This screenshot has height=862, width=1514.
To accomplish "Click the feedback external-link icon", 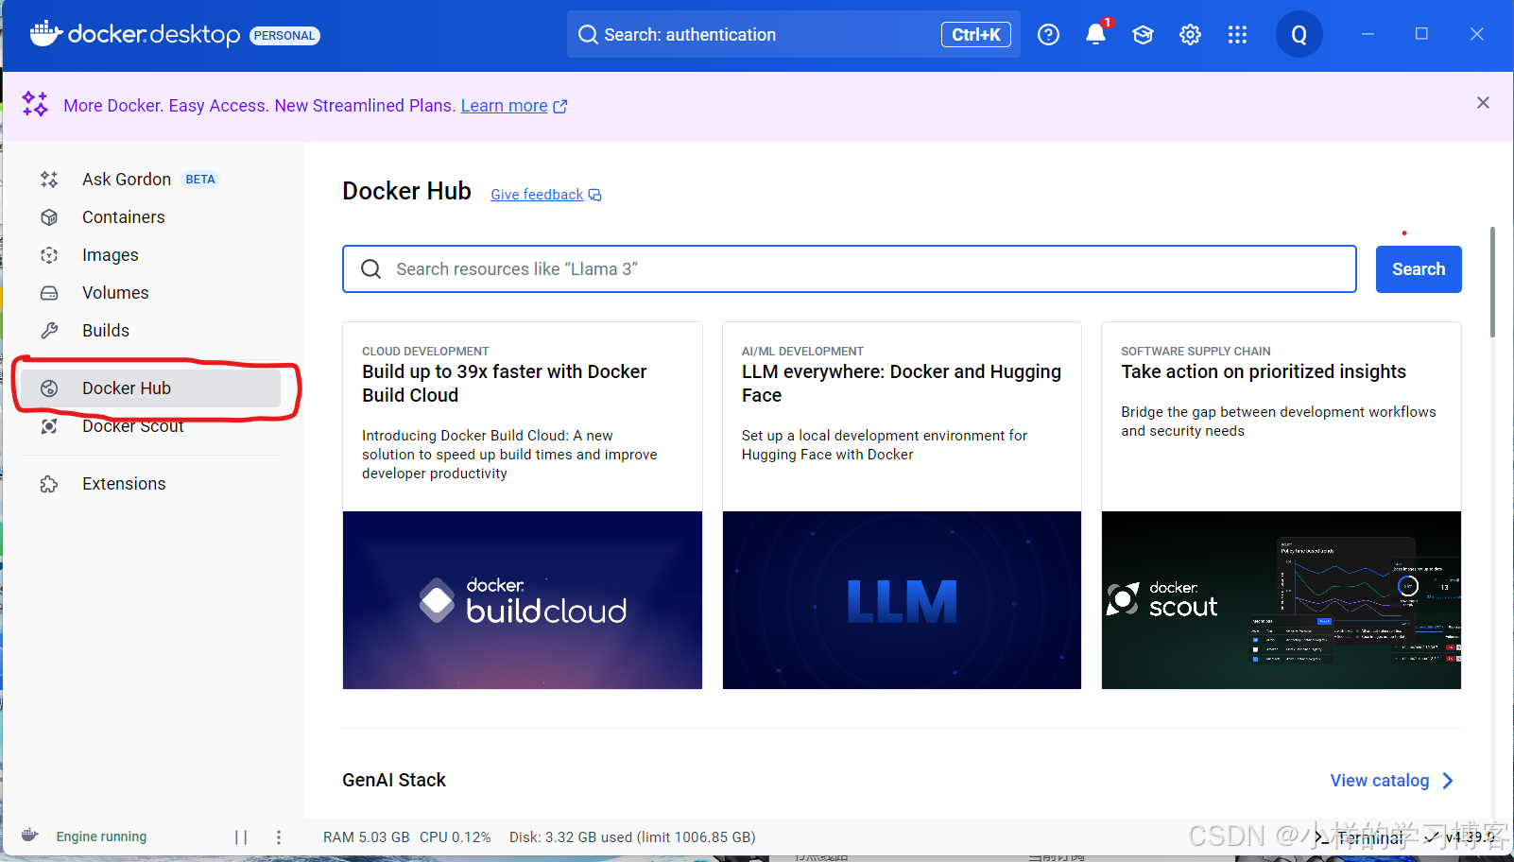I will [594, 195].
